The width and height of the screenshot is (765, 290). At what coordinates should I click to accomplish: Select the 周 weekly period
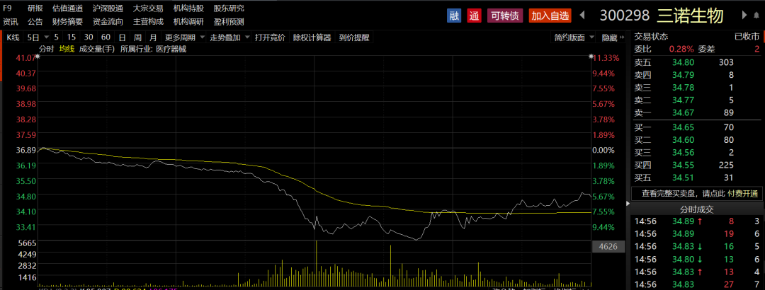point(137,37)
